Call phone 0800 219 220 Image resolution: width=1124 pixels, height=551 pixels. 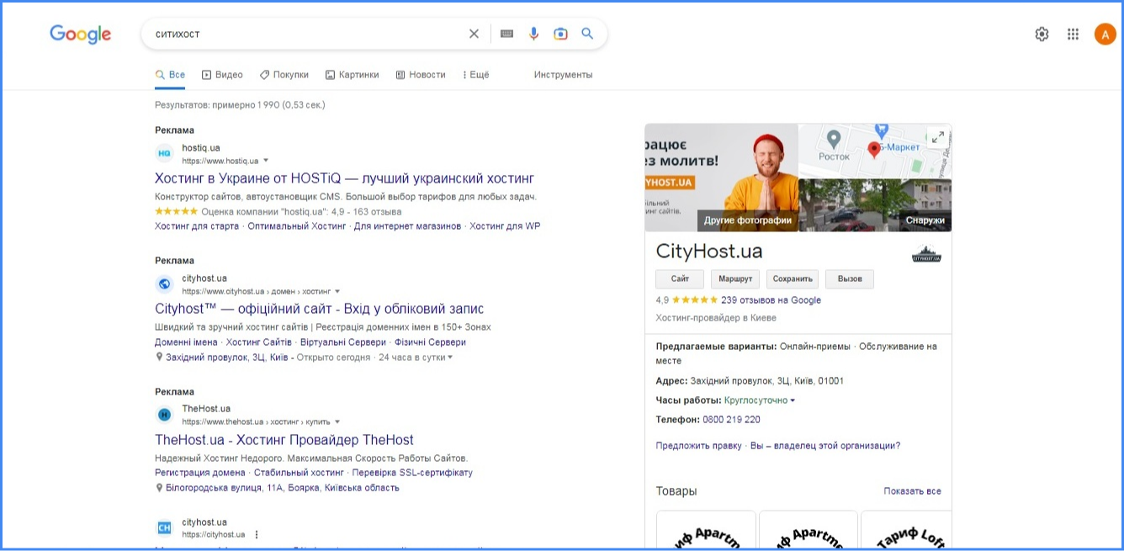click(x=731, y=420)
